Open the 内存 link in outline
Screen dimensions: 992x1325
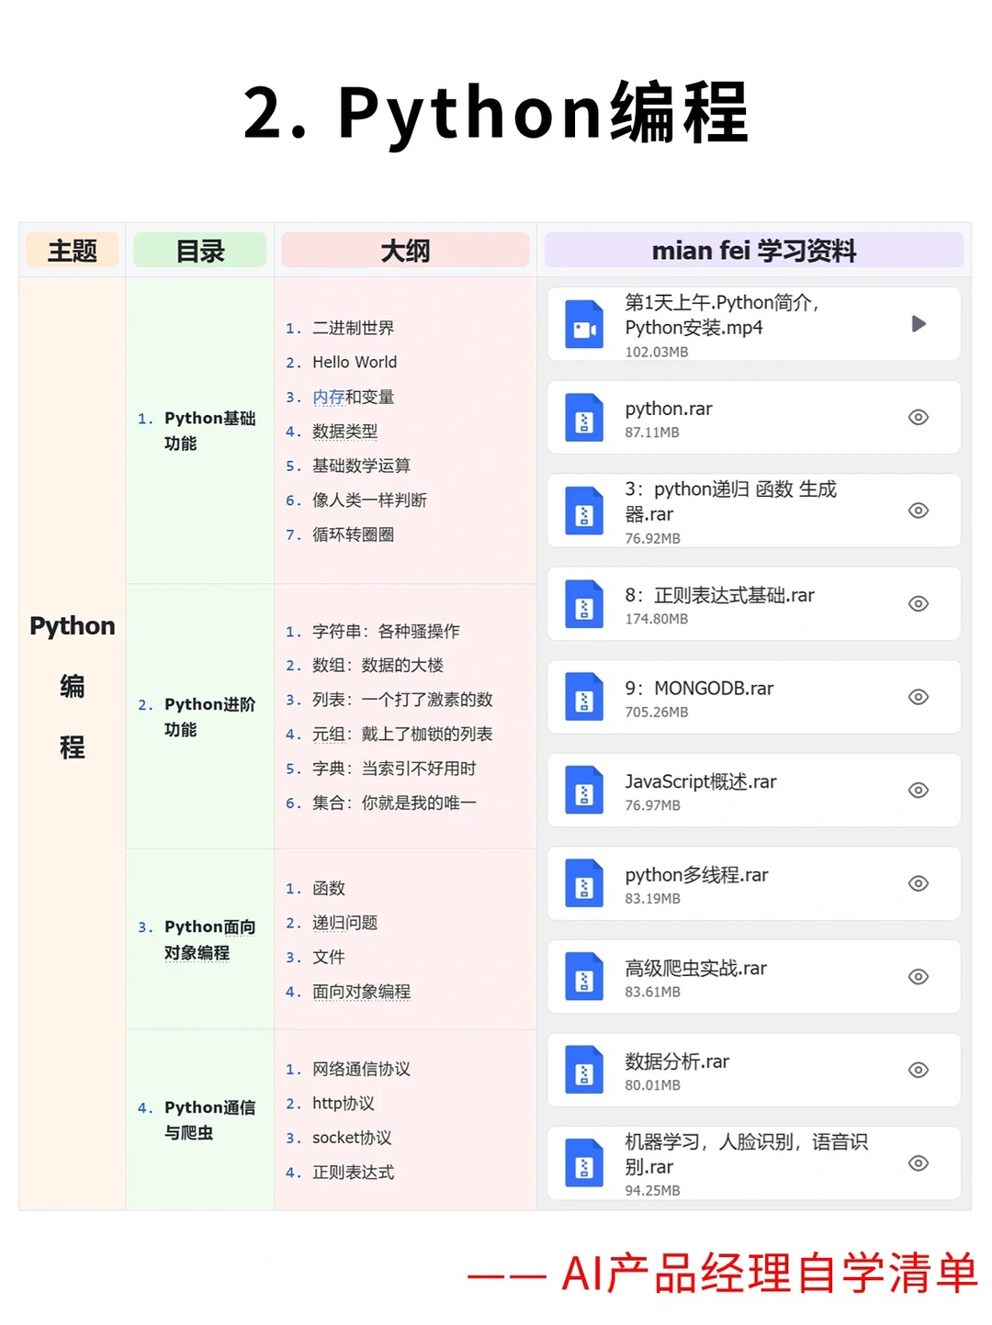[328, 397]
